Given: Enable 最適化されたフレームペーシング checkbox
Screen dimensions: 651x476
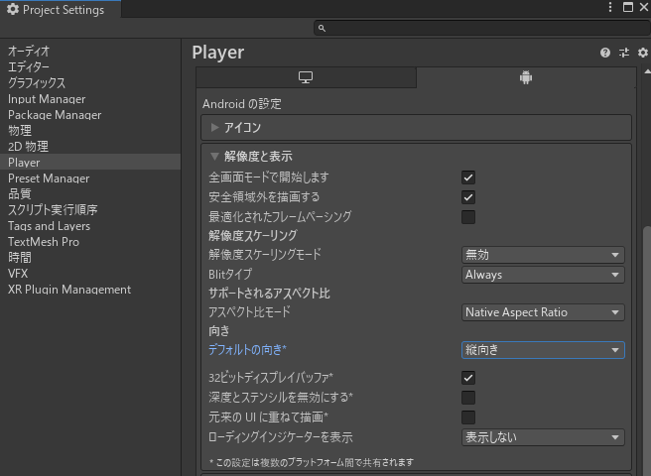Looking at the screenshot, I should pyautogui.click(x=468, y=217).
